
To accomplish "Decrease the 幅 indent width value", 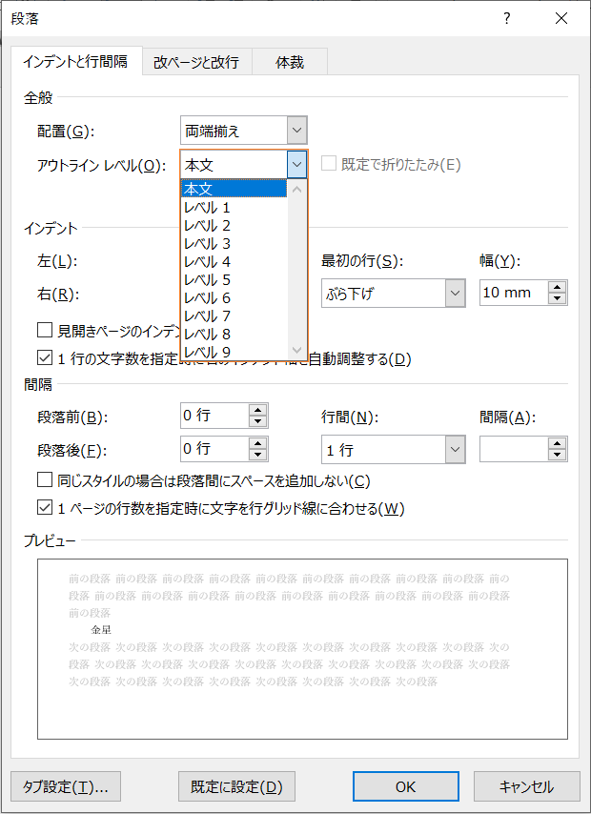I will 558,298.
